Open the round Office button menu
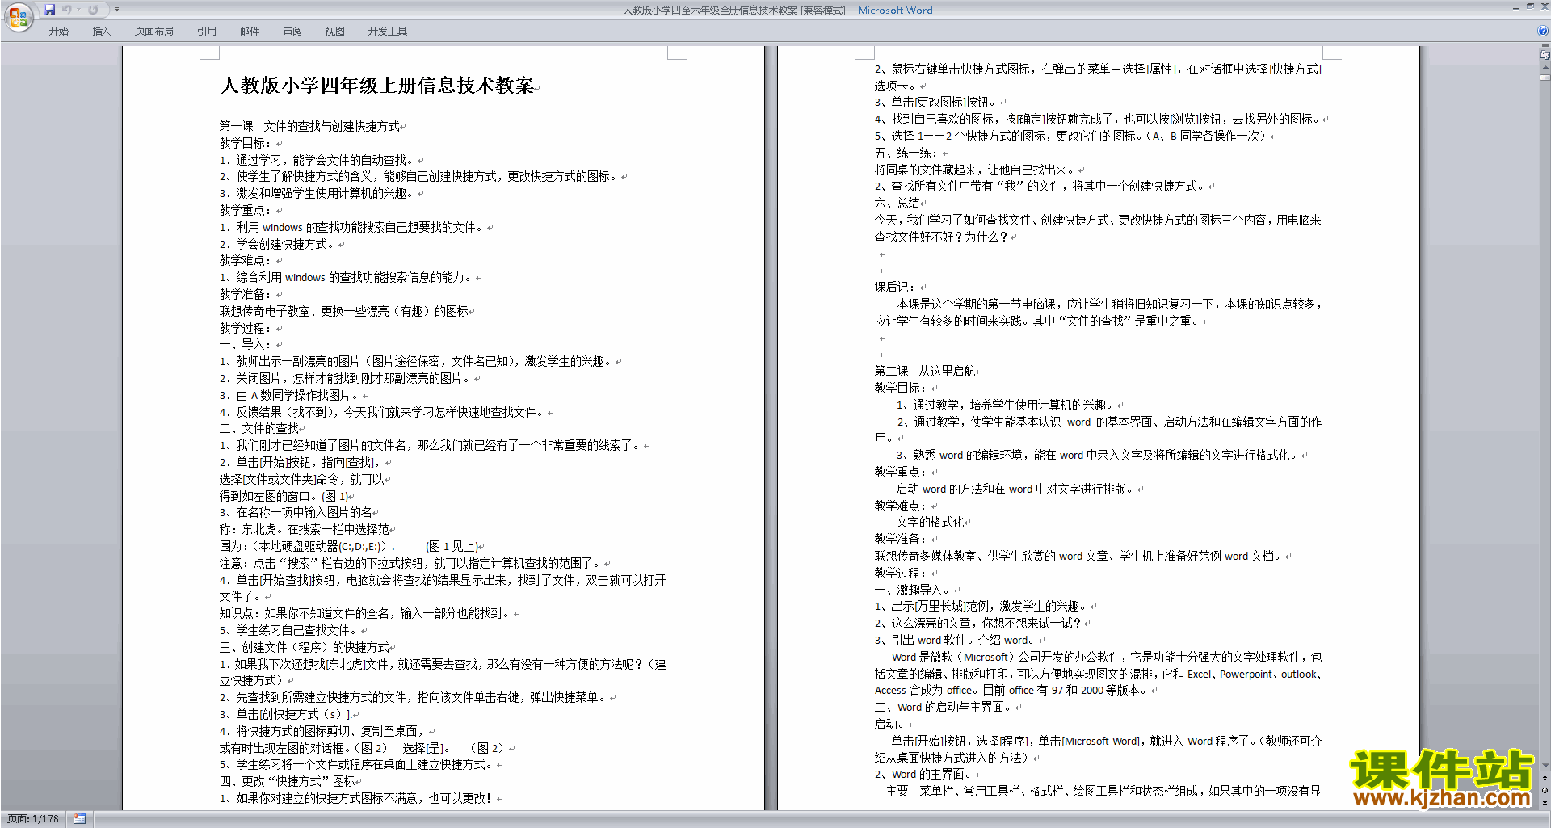 [x=18, y=16]
